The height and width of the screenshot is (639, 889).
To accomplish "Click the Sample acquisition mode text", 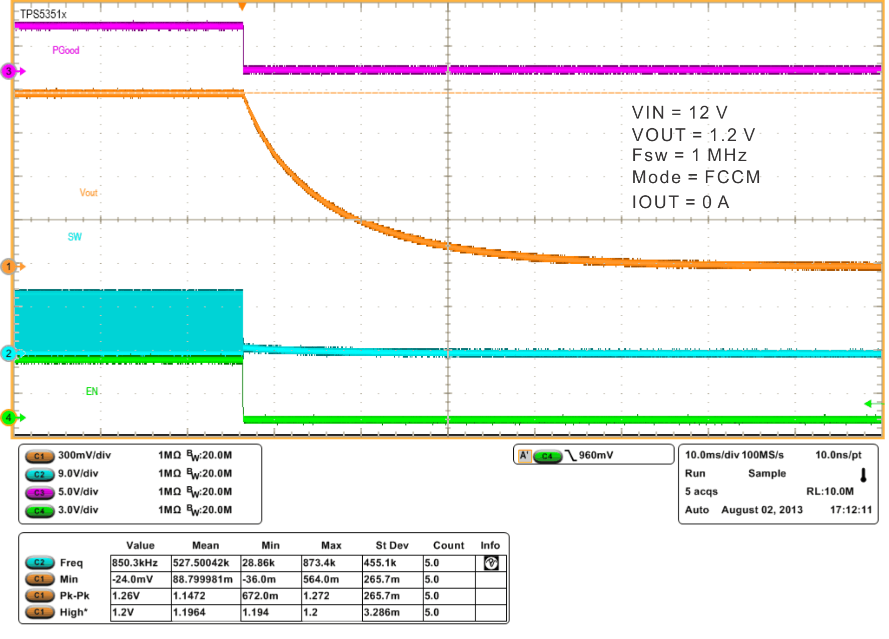I will point(767,473).
